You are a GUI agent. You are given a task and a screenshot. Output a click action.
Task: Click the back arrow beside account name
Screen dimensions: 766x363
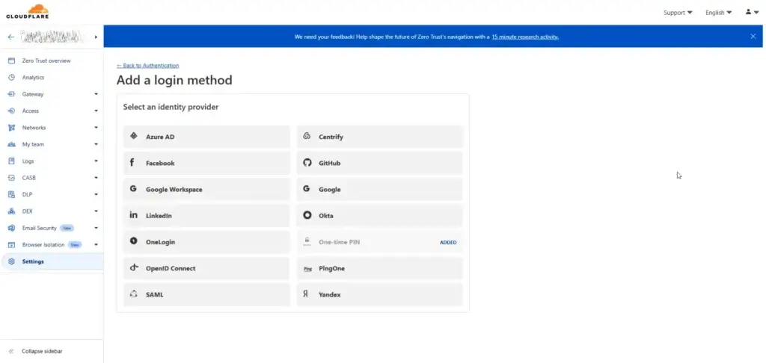point(11,37)
